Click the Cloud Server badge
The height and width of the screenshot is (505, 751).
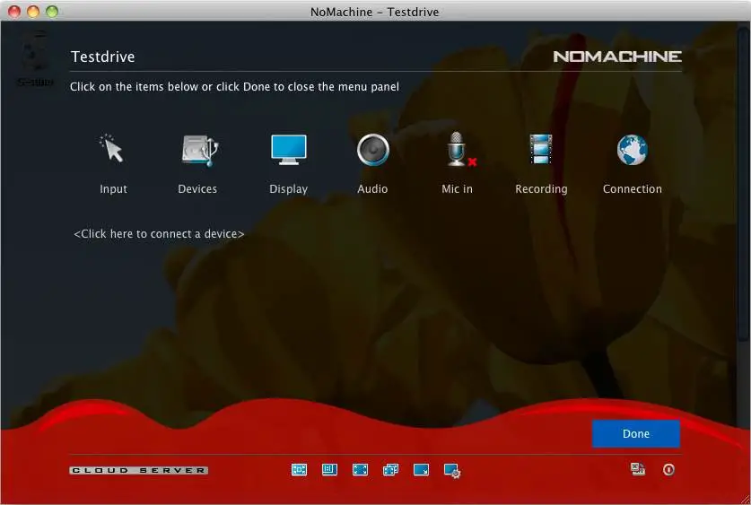point(139,470)
